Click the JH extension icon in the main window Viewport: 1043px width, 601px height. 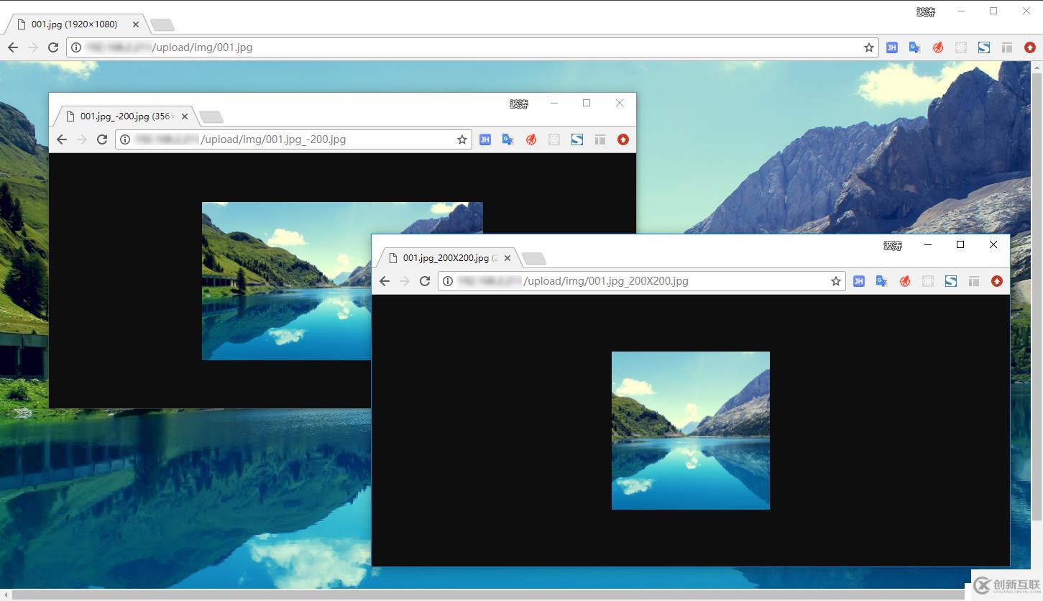point(891,47)
